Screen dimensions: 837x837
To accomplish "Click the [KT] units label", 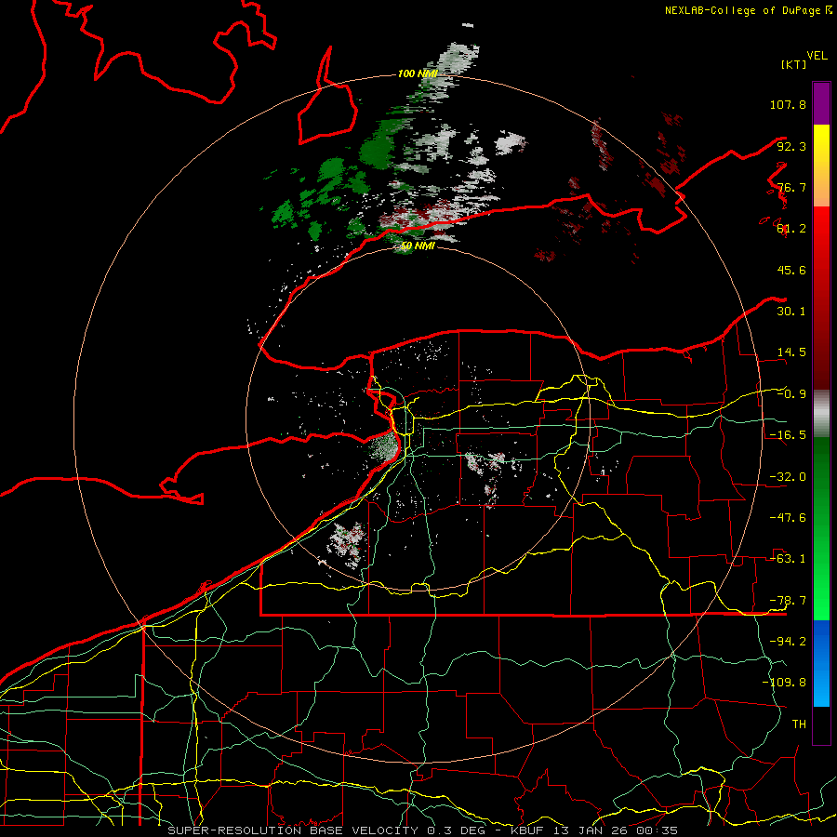I will (x=794, y=64).
